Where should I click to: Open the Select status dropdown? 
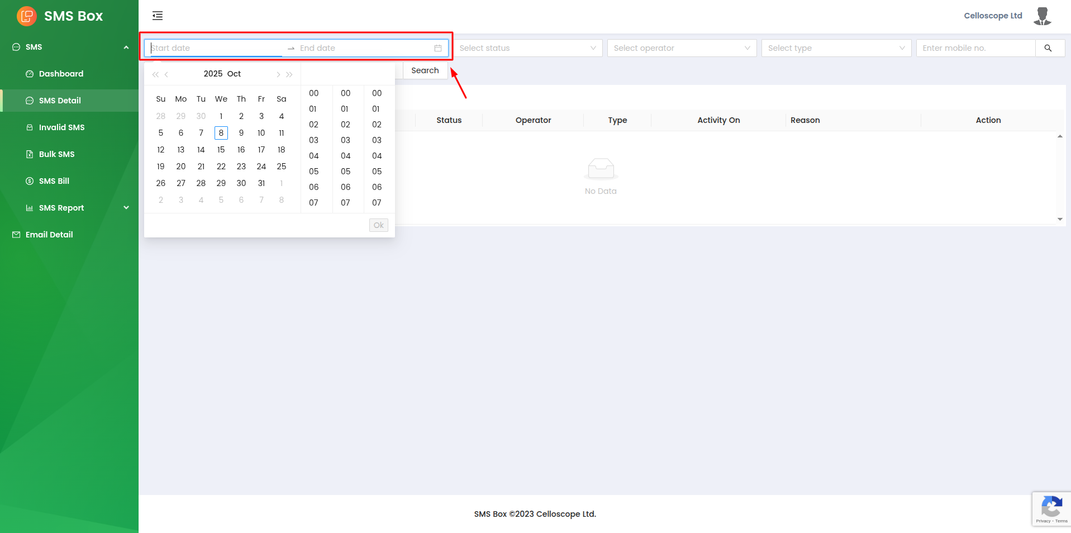[x=527, y=48]
